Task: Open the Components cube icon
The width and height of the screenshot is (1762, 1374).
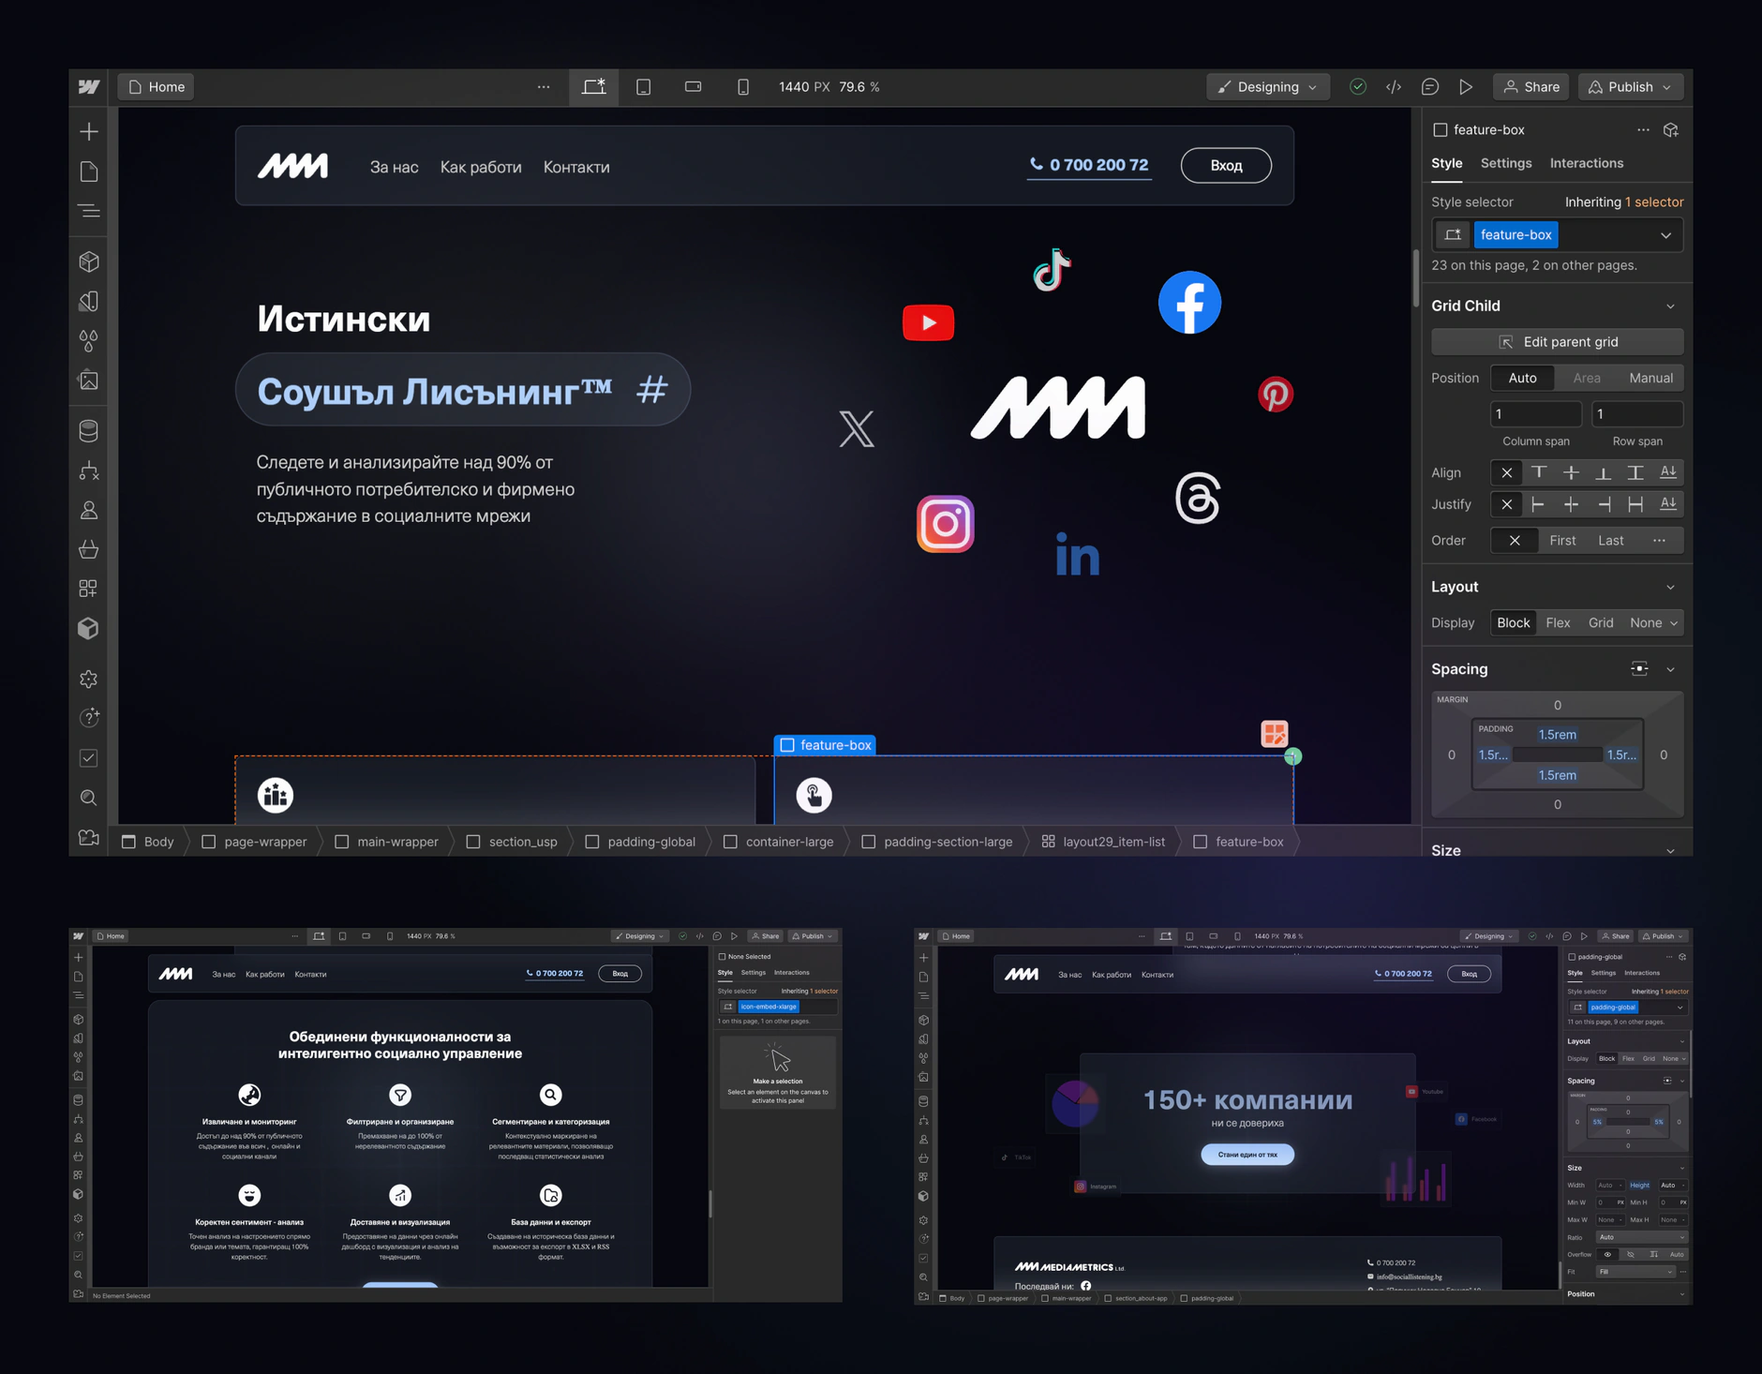Action: 89,261
